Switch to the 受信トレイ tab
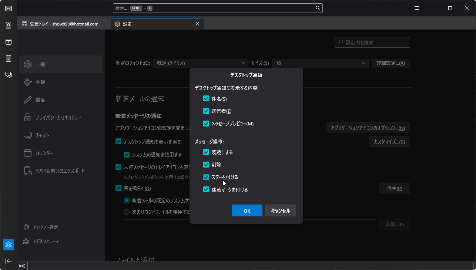Viewport: 476px width, 270px height. pos(61,23)
